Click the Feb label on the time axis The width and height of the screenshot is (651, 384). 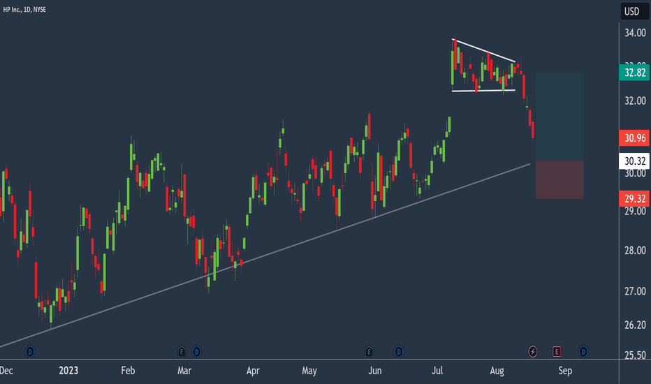coord(128,370)
